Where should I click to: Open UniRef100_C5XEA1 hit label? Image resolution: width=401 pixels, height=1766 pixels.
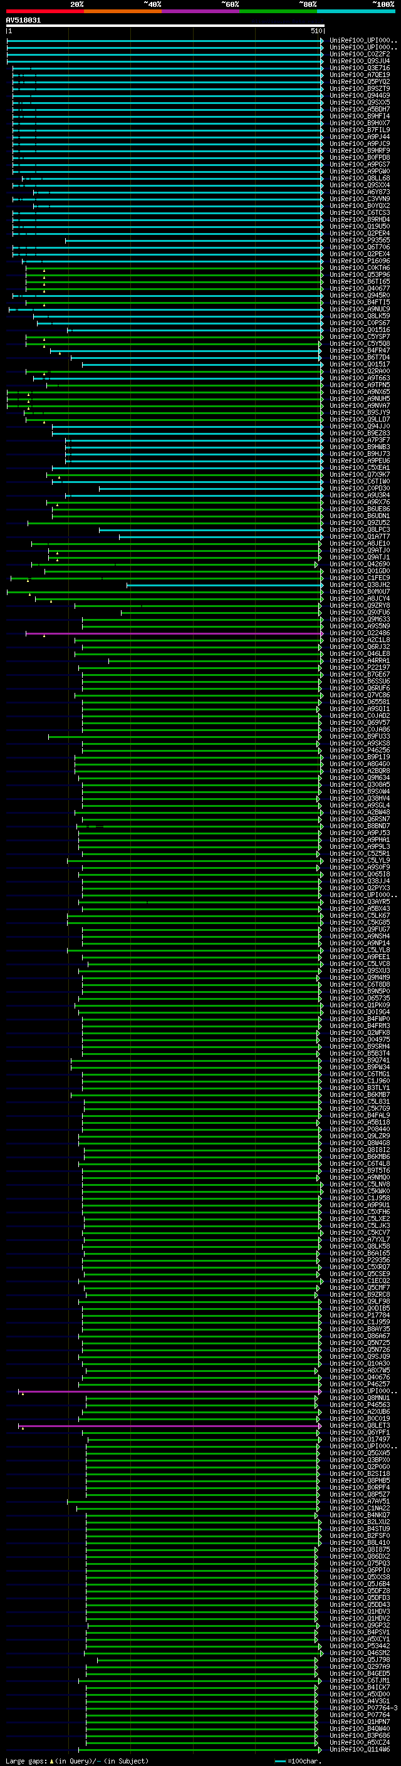pos(360,467)
